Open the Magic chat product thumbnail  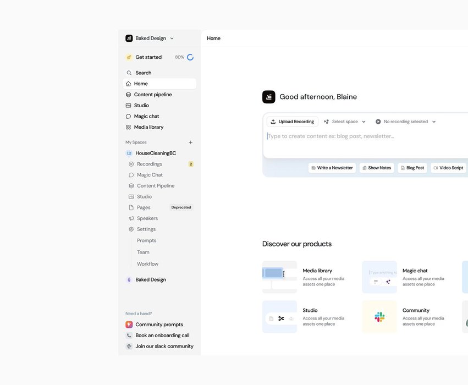(379, 277)
